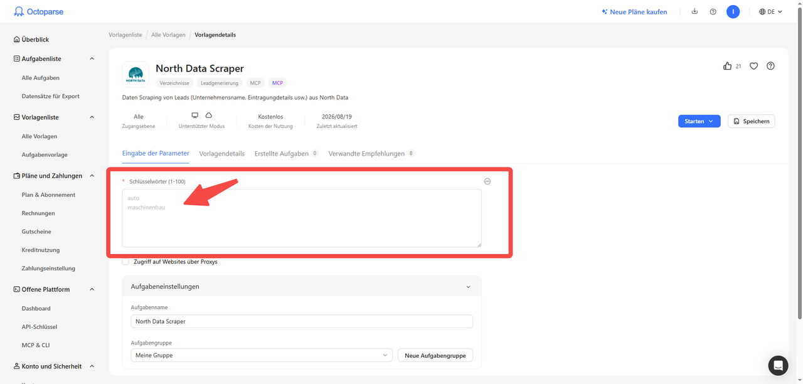Open Alle Aufgaben
The height and width of the screenshot is (384, 803).
pyautogui.click(x=41, y=78)
